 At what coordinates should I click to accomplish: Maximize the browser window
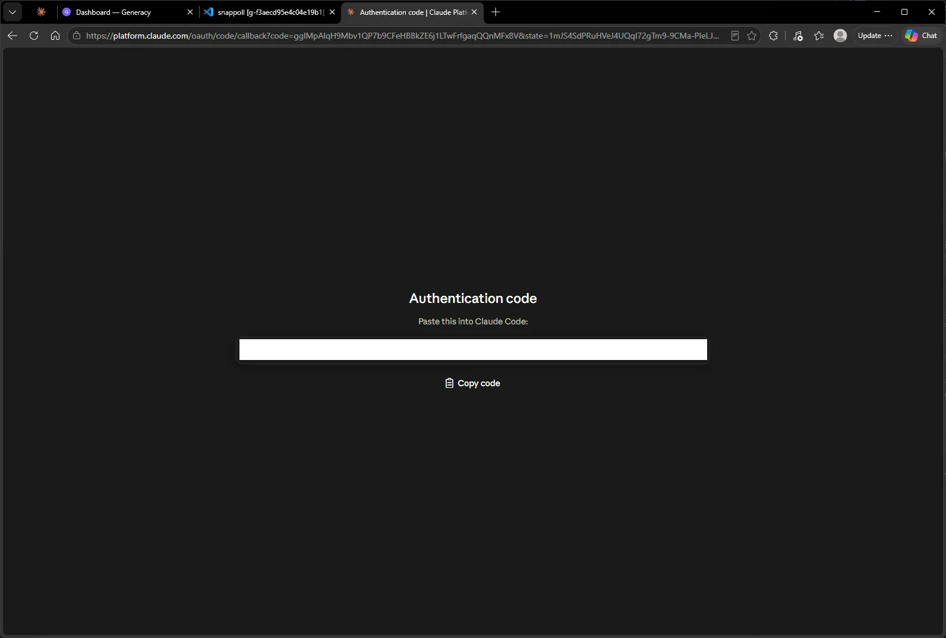904,12
